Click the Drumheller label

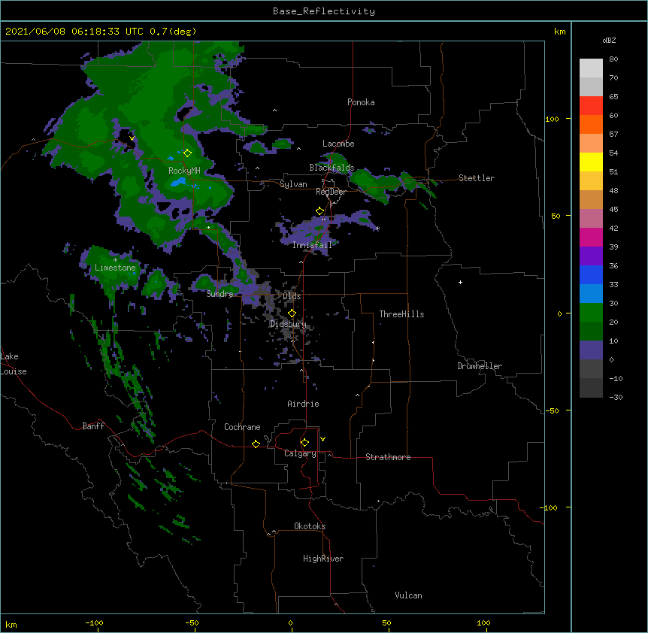coord(480,366)
